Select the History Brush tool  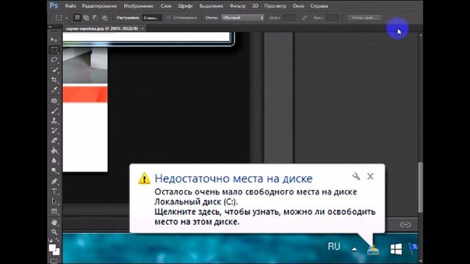(x=54, y=131)
